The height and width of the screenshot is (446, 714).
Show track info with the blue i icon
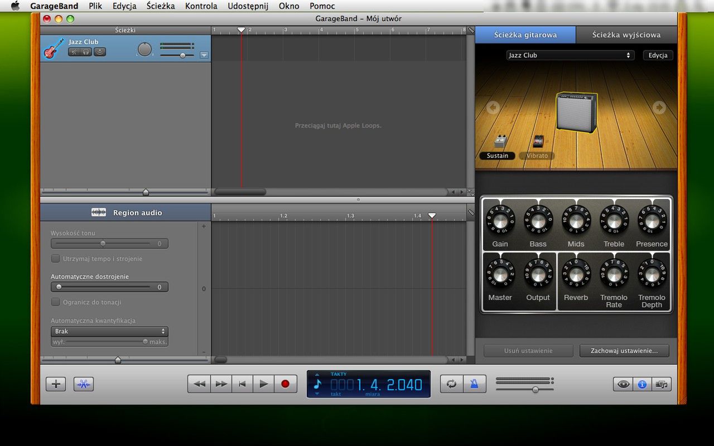(642, 384)
